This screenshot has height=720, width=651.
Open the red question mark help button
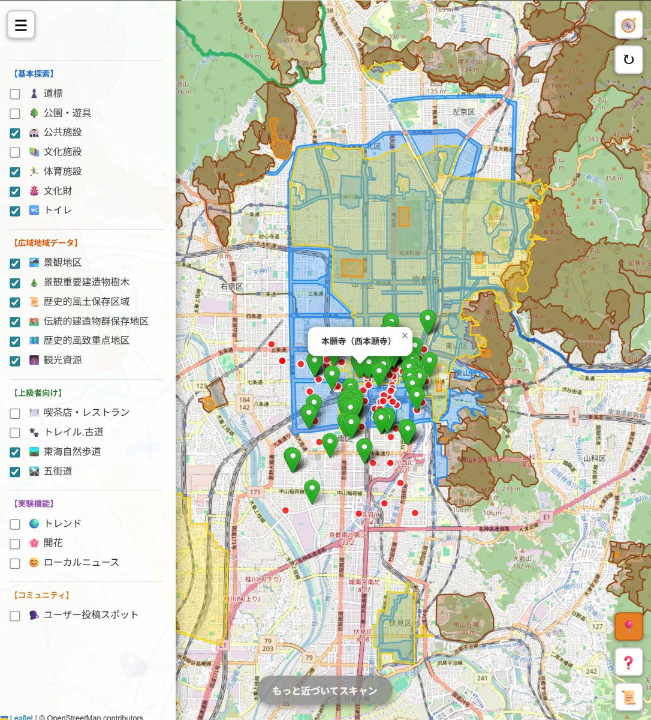pos(628,662)
